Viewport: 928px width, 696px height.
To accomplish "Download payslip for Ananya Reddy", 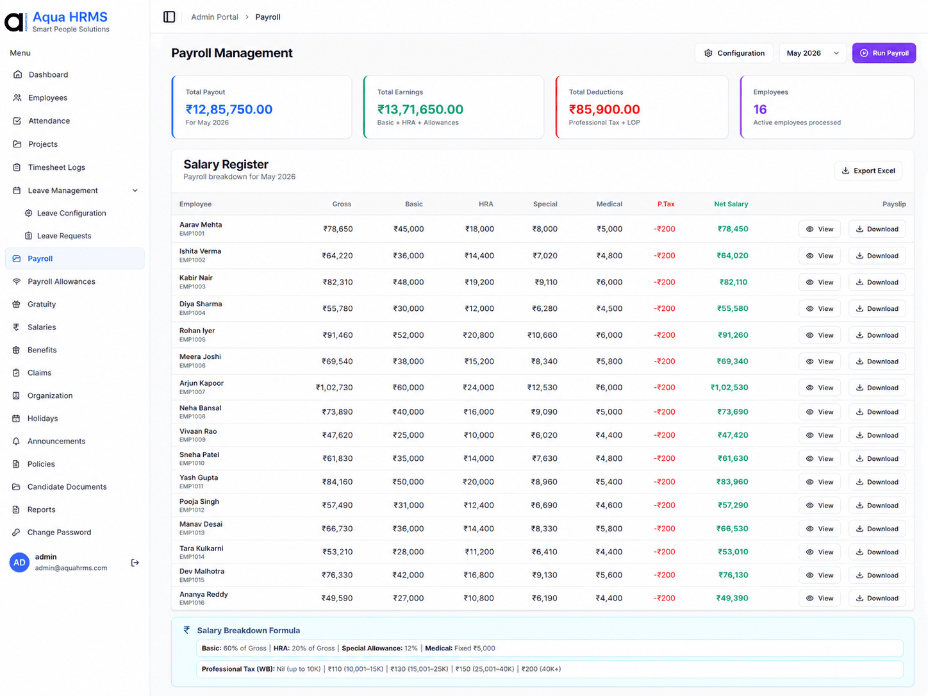I will pyautogui.click(x=877, y=598).
